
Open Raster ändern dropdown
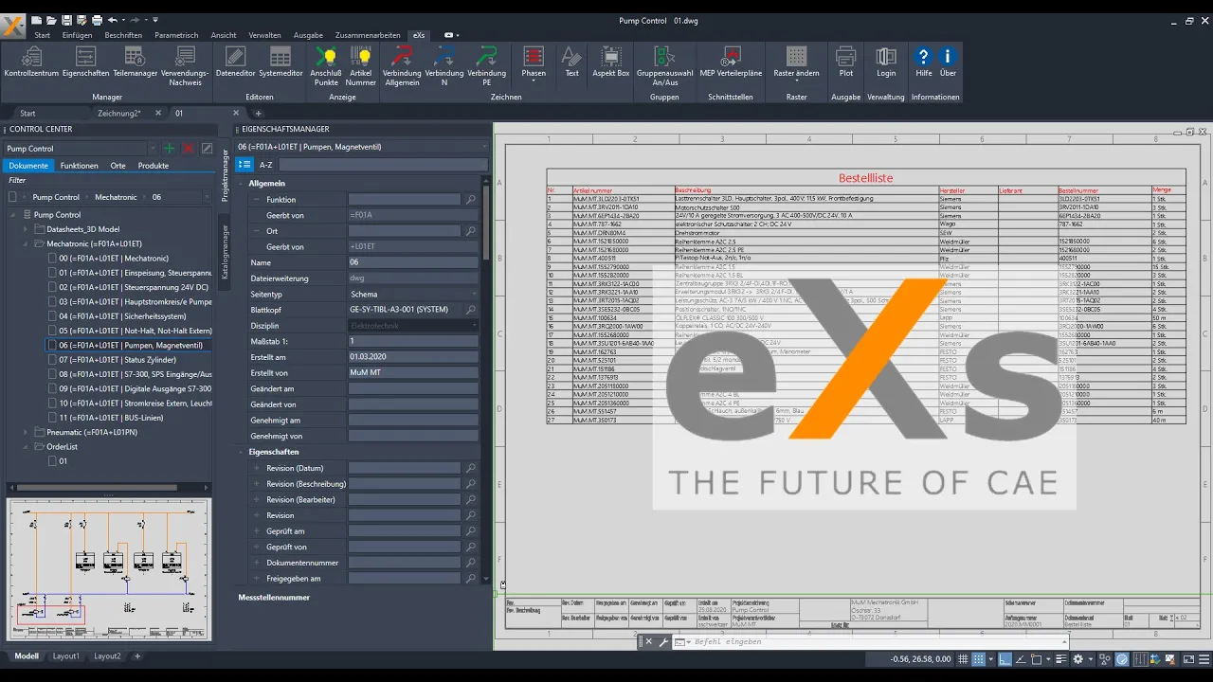(796, 64)
